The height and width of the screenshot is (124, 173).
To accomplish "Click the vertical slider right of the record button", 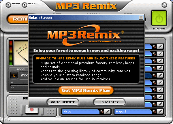I will (42, 111).
